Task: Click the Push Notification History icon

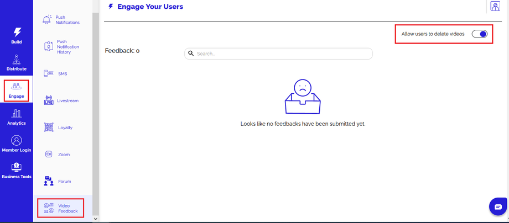Action: coord(48,46)
